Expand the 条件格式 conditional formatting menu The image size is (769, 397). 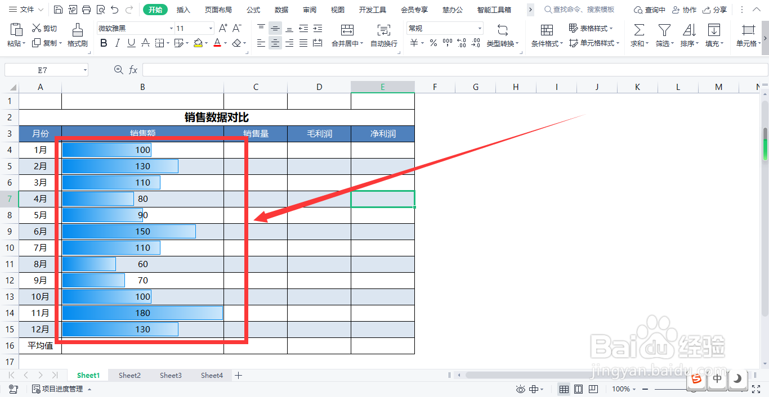[x=547, y=43]
